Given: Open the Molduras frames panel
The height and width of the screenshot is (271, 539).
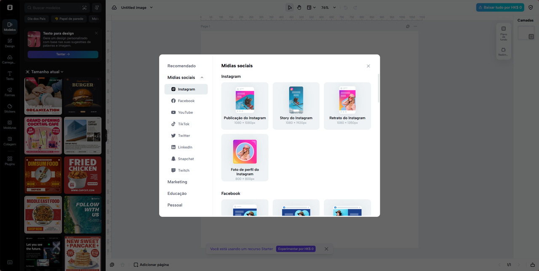Looking at the screenshot, I should click(x=10, y=125).
